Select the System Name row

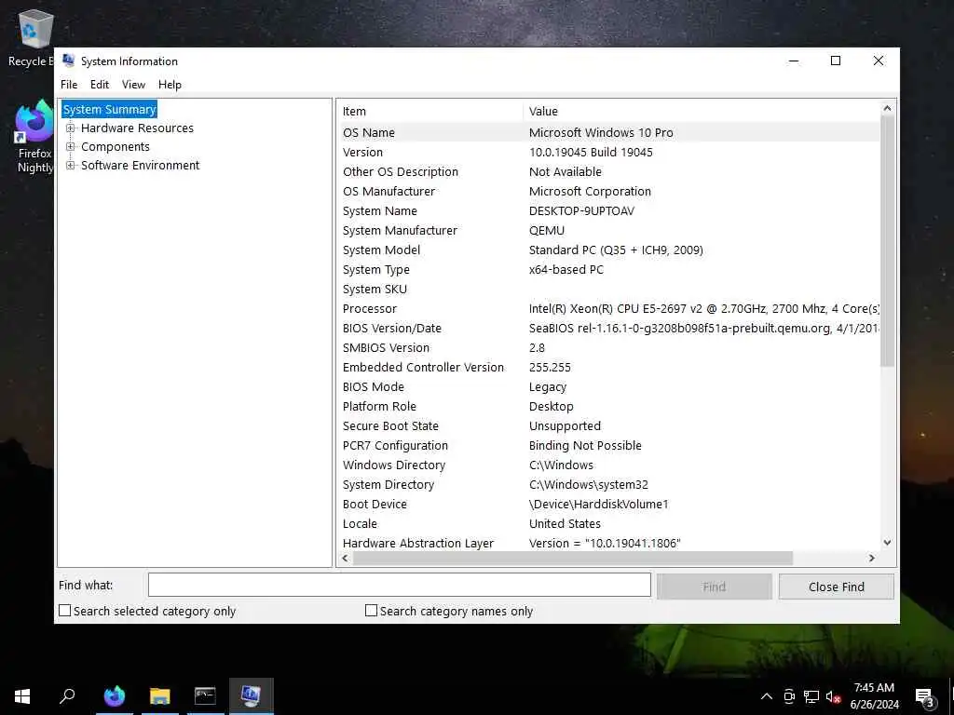608,211
